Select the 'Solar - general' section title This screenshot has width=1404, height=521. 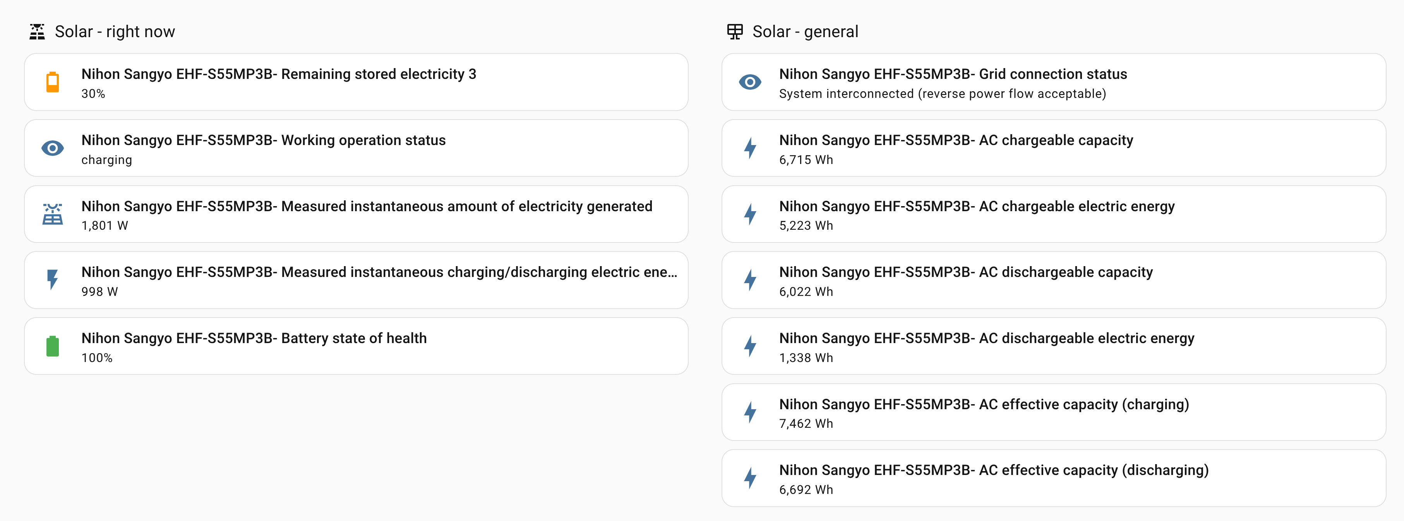coord(805,31)
